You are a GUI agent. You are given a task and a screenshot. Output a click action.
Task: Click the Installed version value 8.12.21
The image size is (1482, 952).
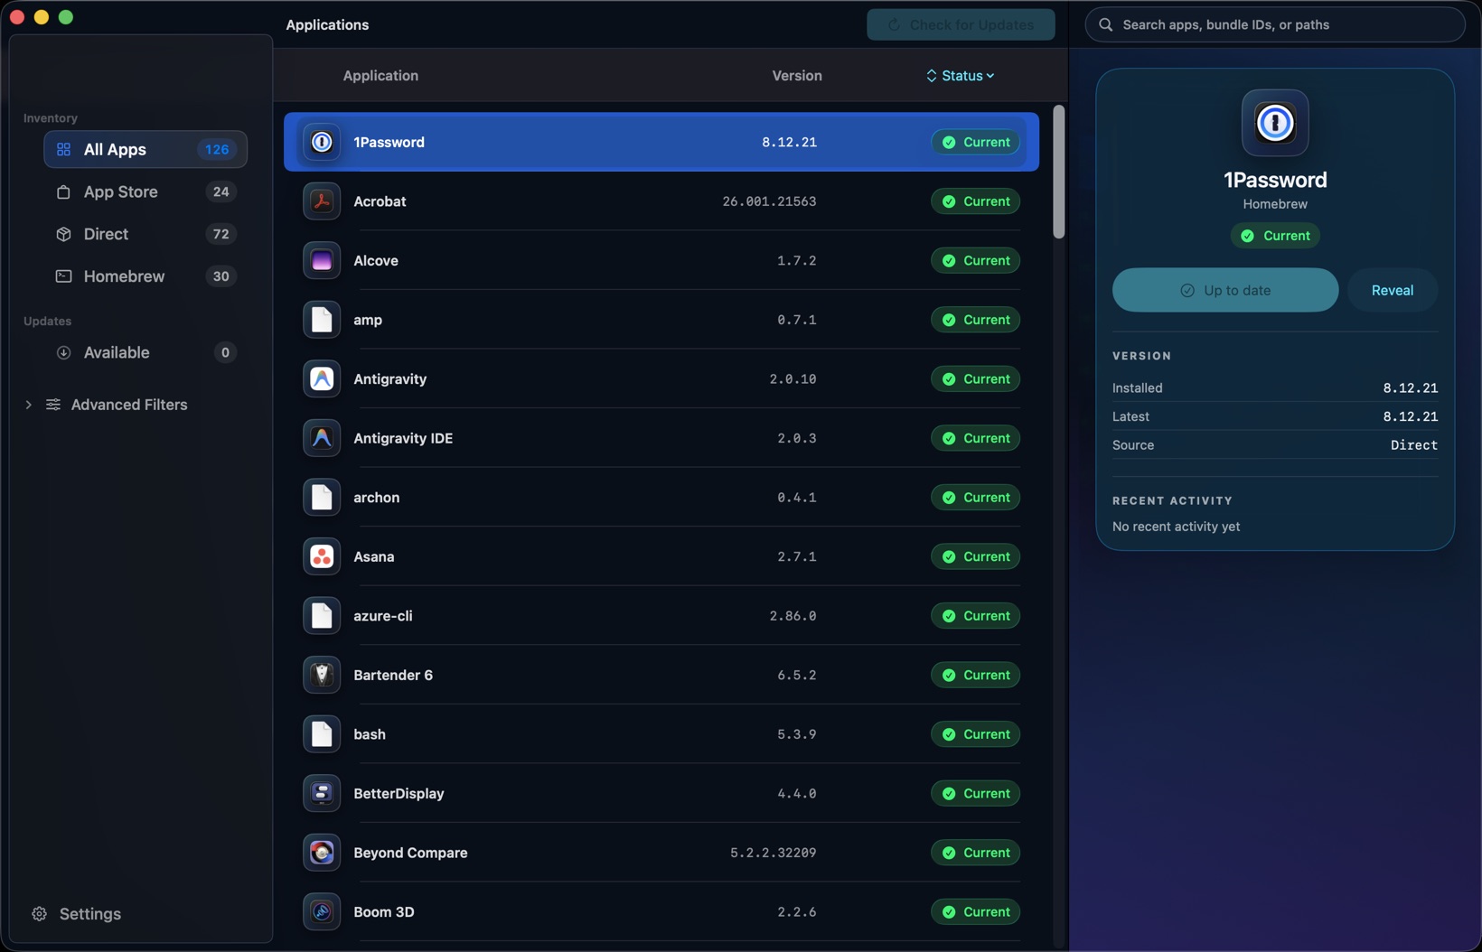[1410, 387]
